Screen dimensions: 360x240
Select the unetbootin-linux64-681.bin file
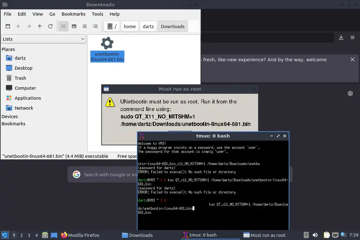(x=107, y=50)
